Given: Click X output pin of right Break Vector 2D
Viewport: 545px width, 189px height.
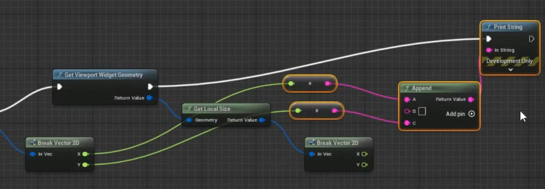Looking at the screenshot, I should [364, 154].
